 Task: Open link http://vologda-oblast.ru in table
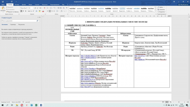pos(88,56)
